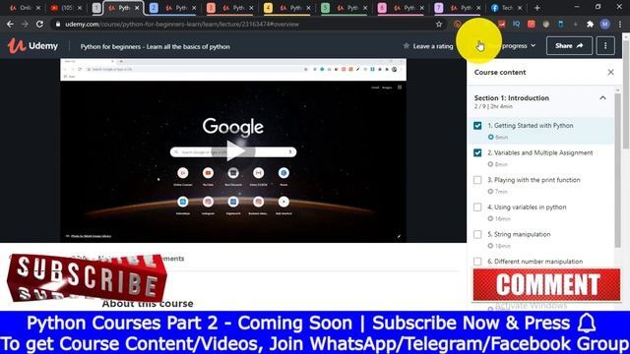Click the Course content panel scrollbar
The image size is (630, 354).
[x=617, y=170]
